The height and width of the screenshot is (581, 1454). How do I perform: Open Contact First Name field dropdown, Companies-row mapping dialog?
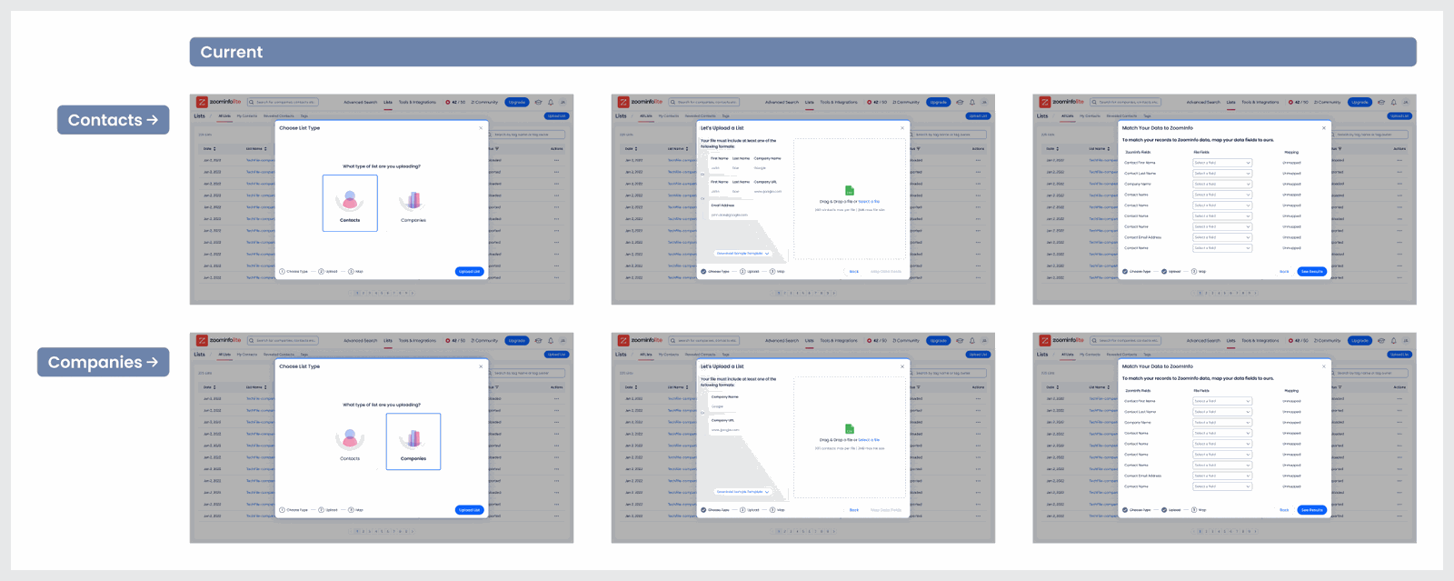[x=1222, y=401]
